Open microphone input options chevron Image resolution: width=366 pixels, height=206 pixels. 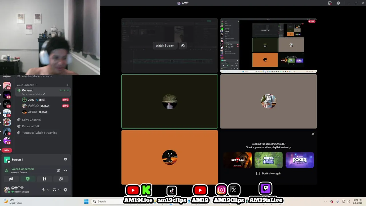(x=48, y=190)
